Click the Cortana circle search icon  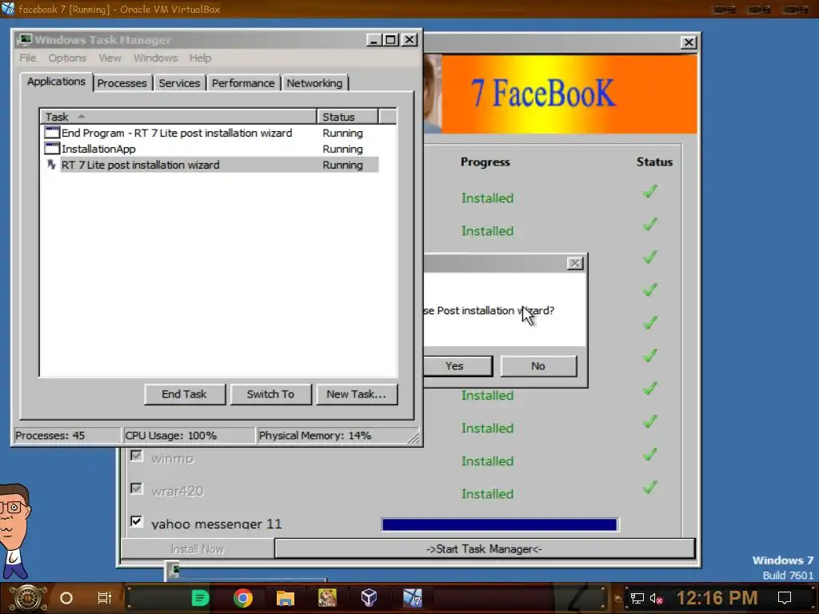[x=66, y=598]
